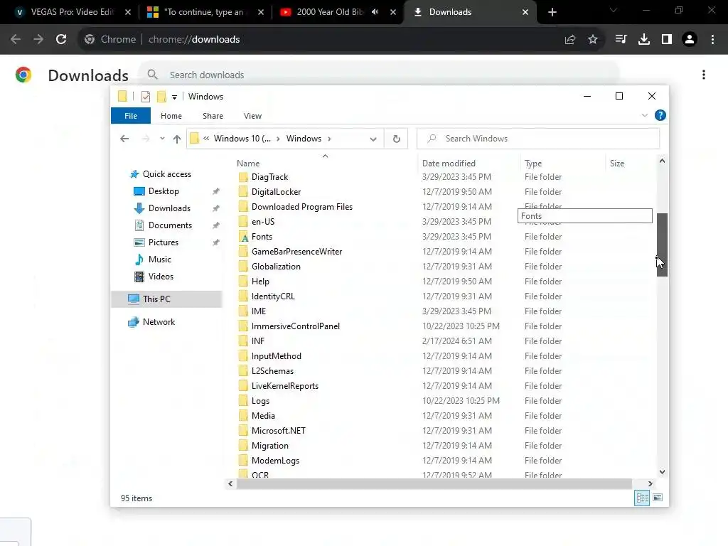Sort by Size column header
The image size is (728, 546).
click(630, 163)
